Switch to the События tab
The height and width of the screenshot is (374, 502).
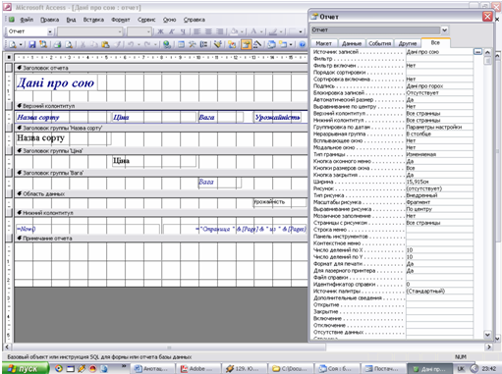(x=380, y=43)
